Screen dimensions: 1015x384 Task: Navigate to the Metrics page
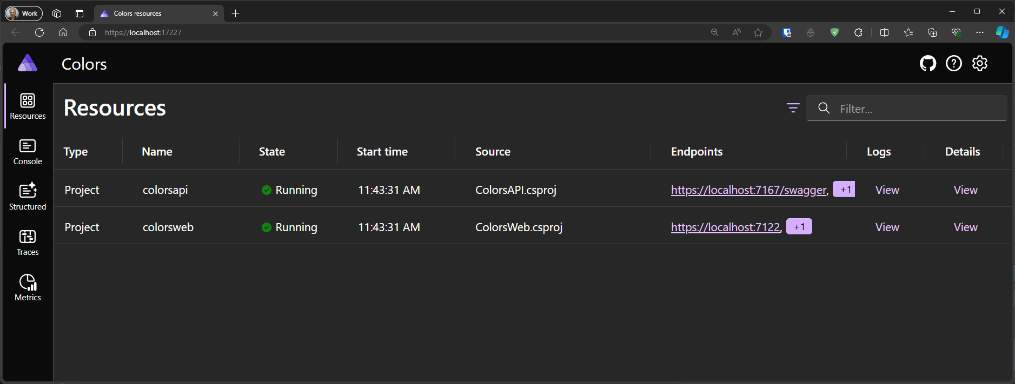pyautogui.click(x=28, y=288)
